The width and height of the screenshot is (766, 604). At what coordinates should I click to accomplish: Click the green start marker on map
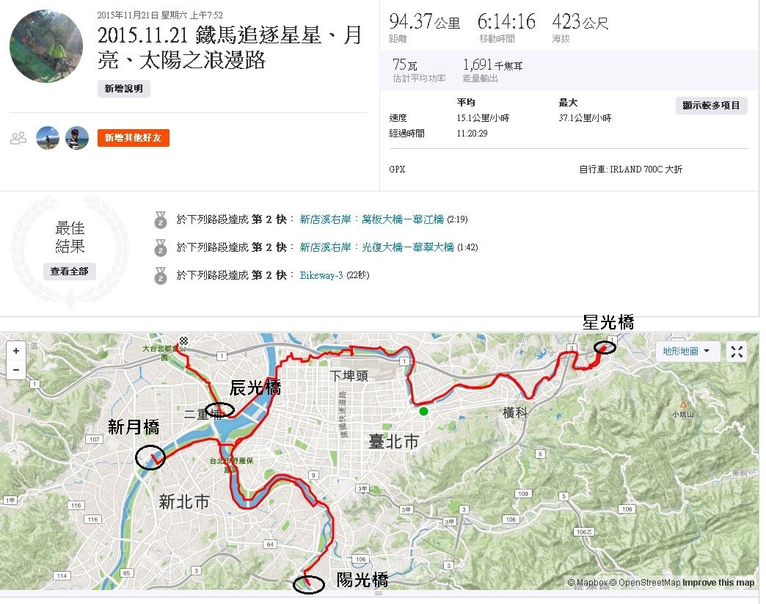coord(423,412)
